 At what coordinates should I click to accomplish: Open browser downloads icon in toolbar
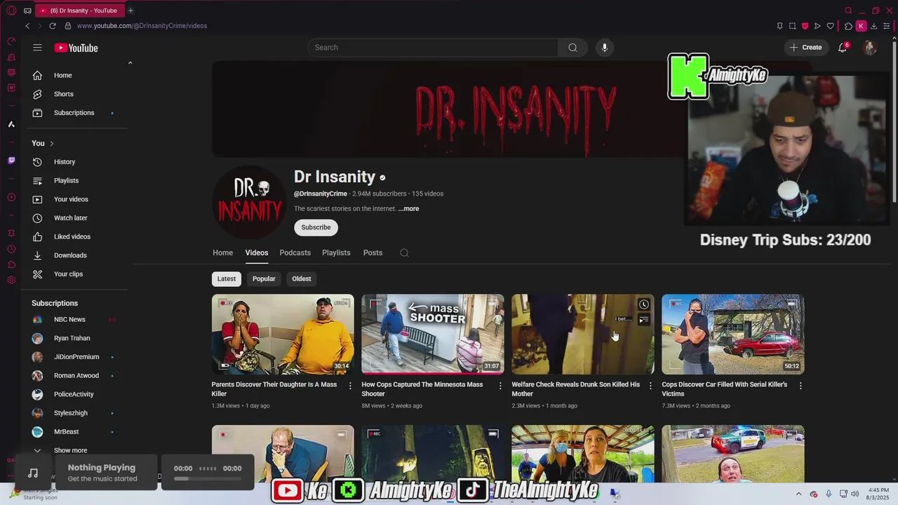pos(873,26)
